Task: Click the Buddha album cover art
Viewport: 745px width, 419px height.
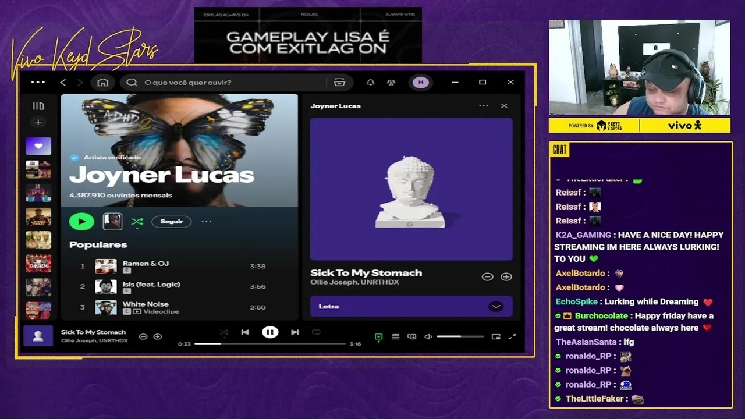Action: 411,189
